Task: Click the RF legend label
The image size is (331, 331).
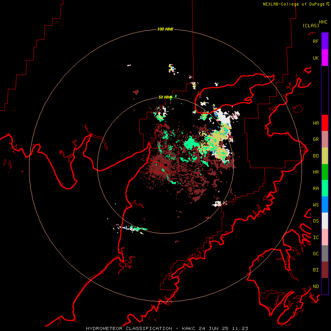Action: [x=316, y=41]
